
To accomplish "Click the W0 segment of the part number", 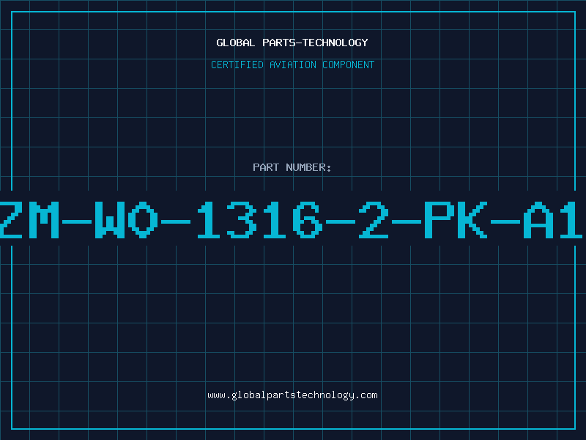I will 126,220.
